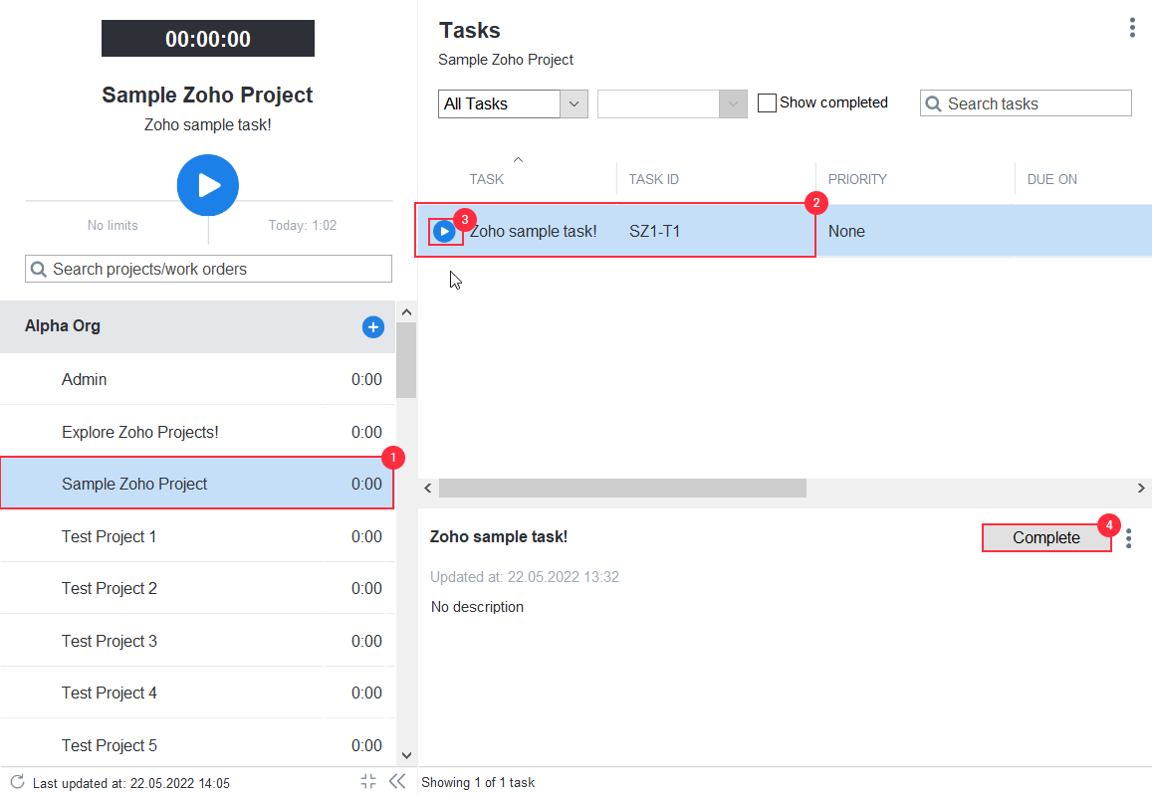This screenshot has width=1152, height=796.
Task: Click the SZ1-T1 task ID cell
Action: point(654,231)
